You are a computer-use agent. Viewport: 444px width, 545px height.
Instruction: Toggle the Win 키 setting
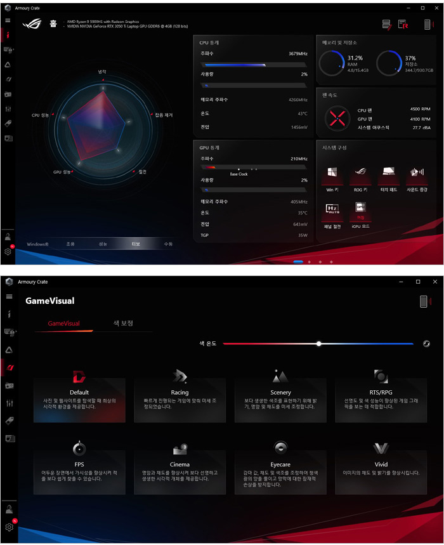point(332,180)
